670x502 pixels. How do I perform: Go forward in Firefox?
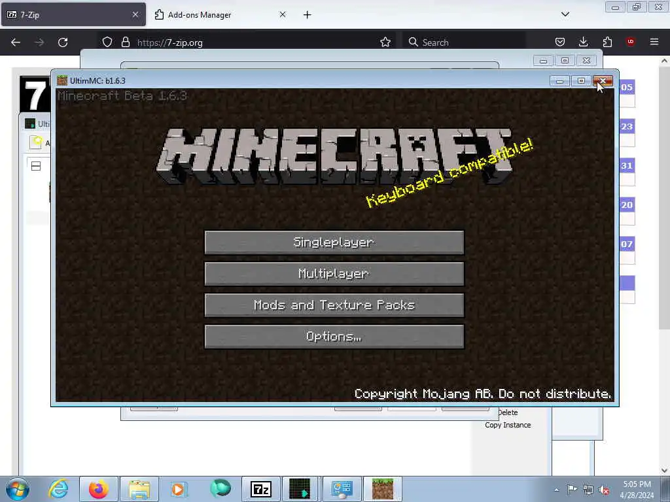pyautogui.click(x=39, y=42)
